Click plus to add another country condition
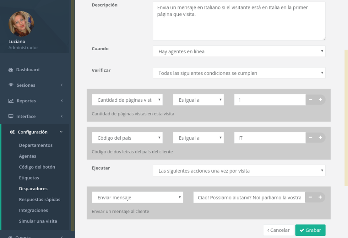 (x=320, y=137)
